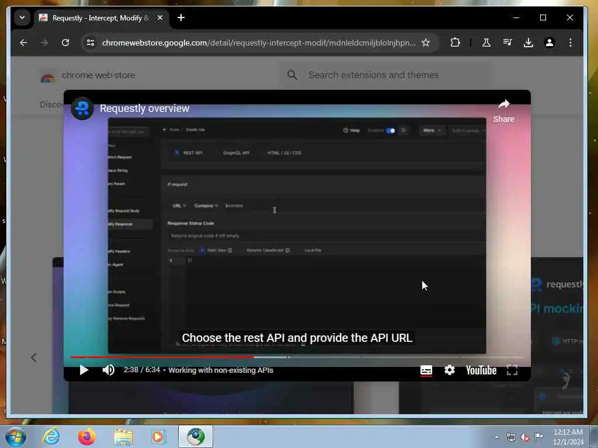Launch Internet Explorer from taskbar

[x=51, y=436]
